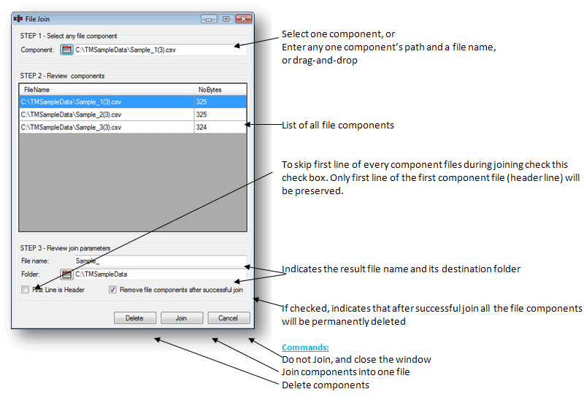Click the NoBytes column header
Viewport: 584px width, 408px height.
click(x=220, y=89)
